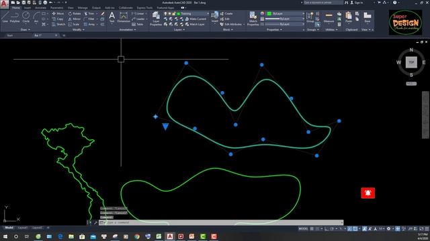This screenshot has height=241, width=430.
Task: Activate the Mirror command
Action: [x=75, y=19]
